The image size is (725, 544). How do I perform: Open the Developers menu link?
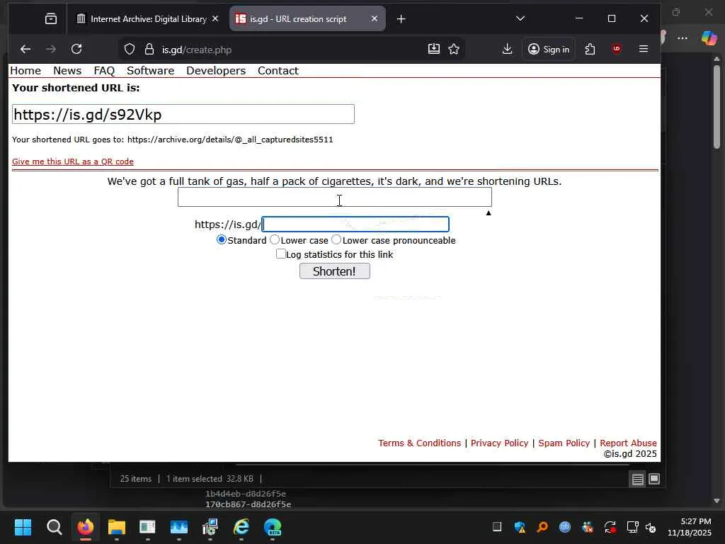[216, 71]
